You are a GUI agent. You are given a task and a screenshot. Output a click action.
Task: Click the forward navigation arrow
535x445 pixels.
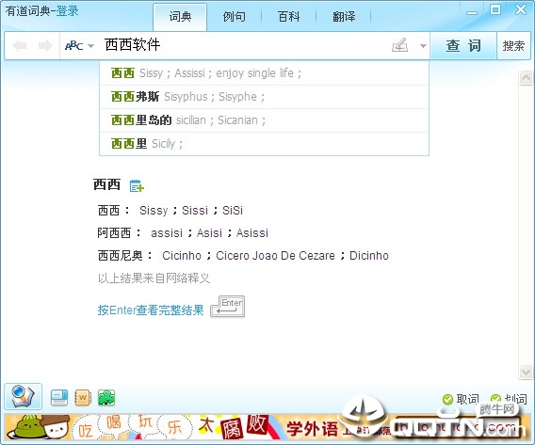pos(45,45)
